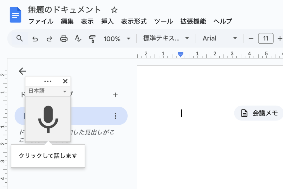
Task: Activate the paint format roller tool
Action: pyautogui.click(x=92, y=39)
